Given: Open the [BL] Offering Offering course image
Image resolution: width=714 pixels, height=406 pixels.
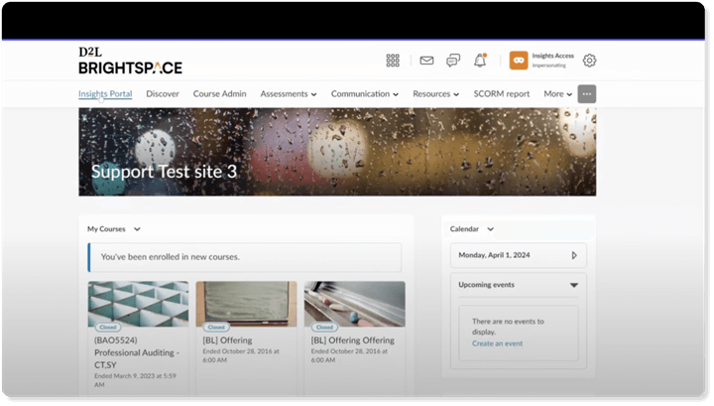Looking at the screenshot, I should point(355,304).
